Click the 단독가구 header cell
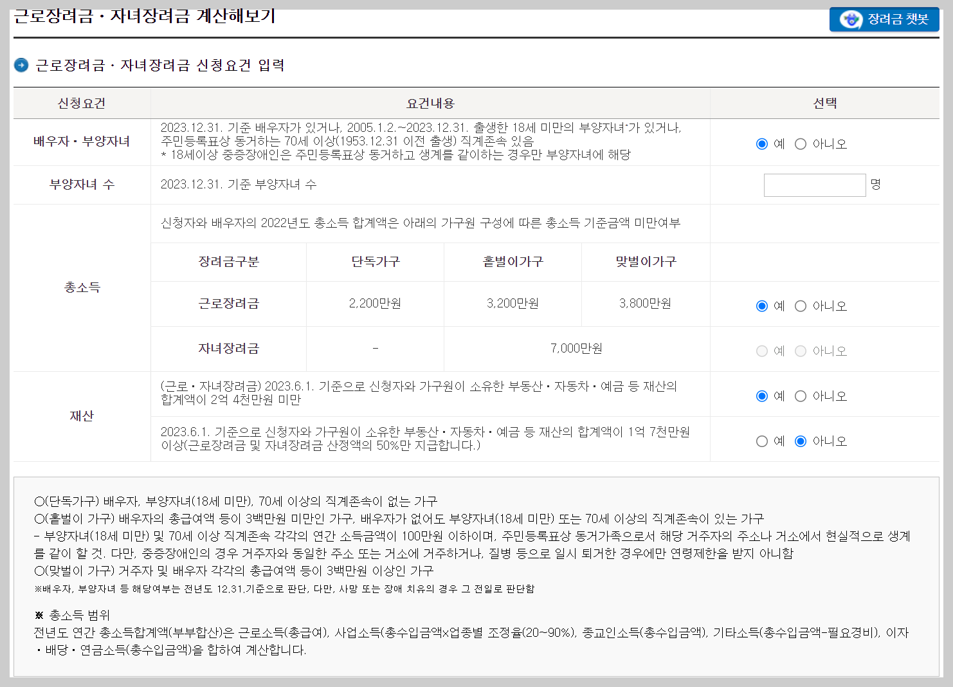This screenshot has width=953, height=687. 376,262
